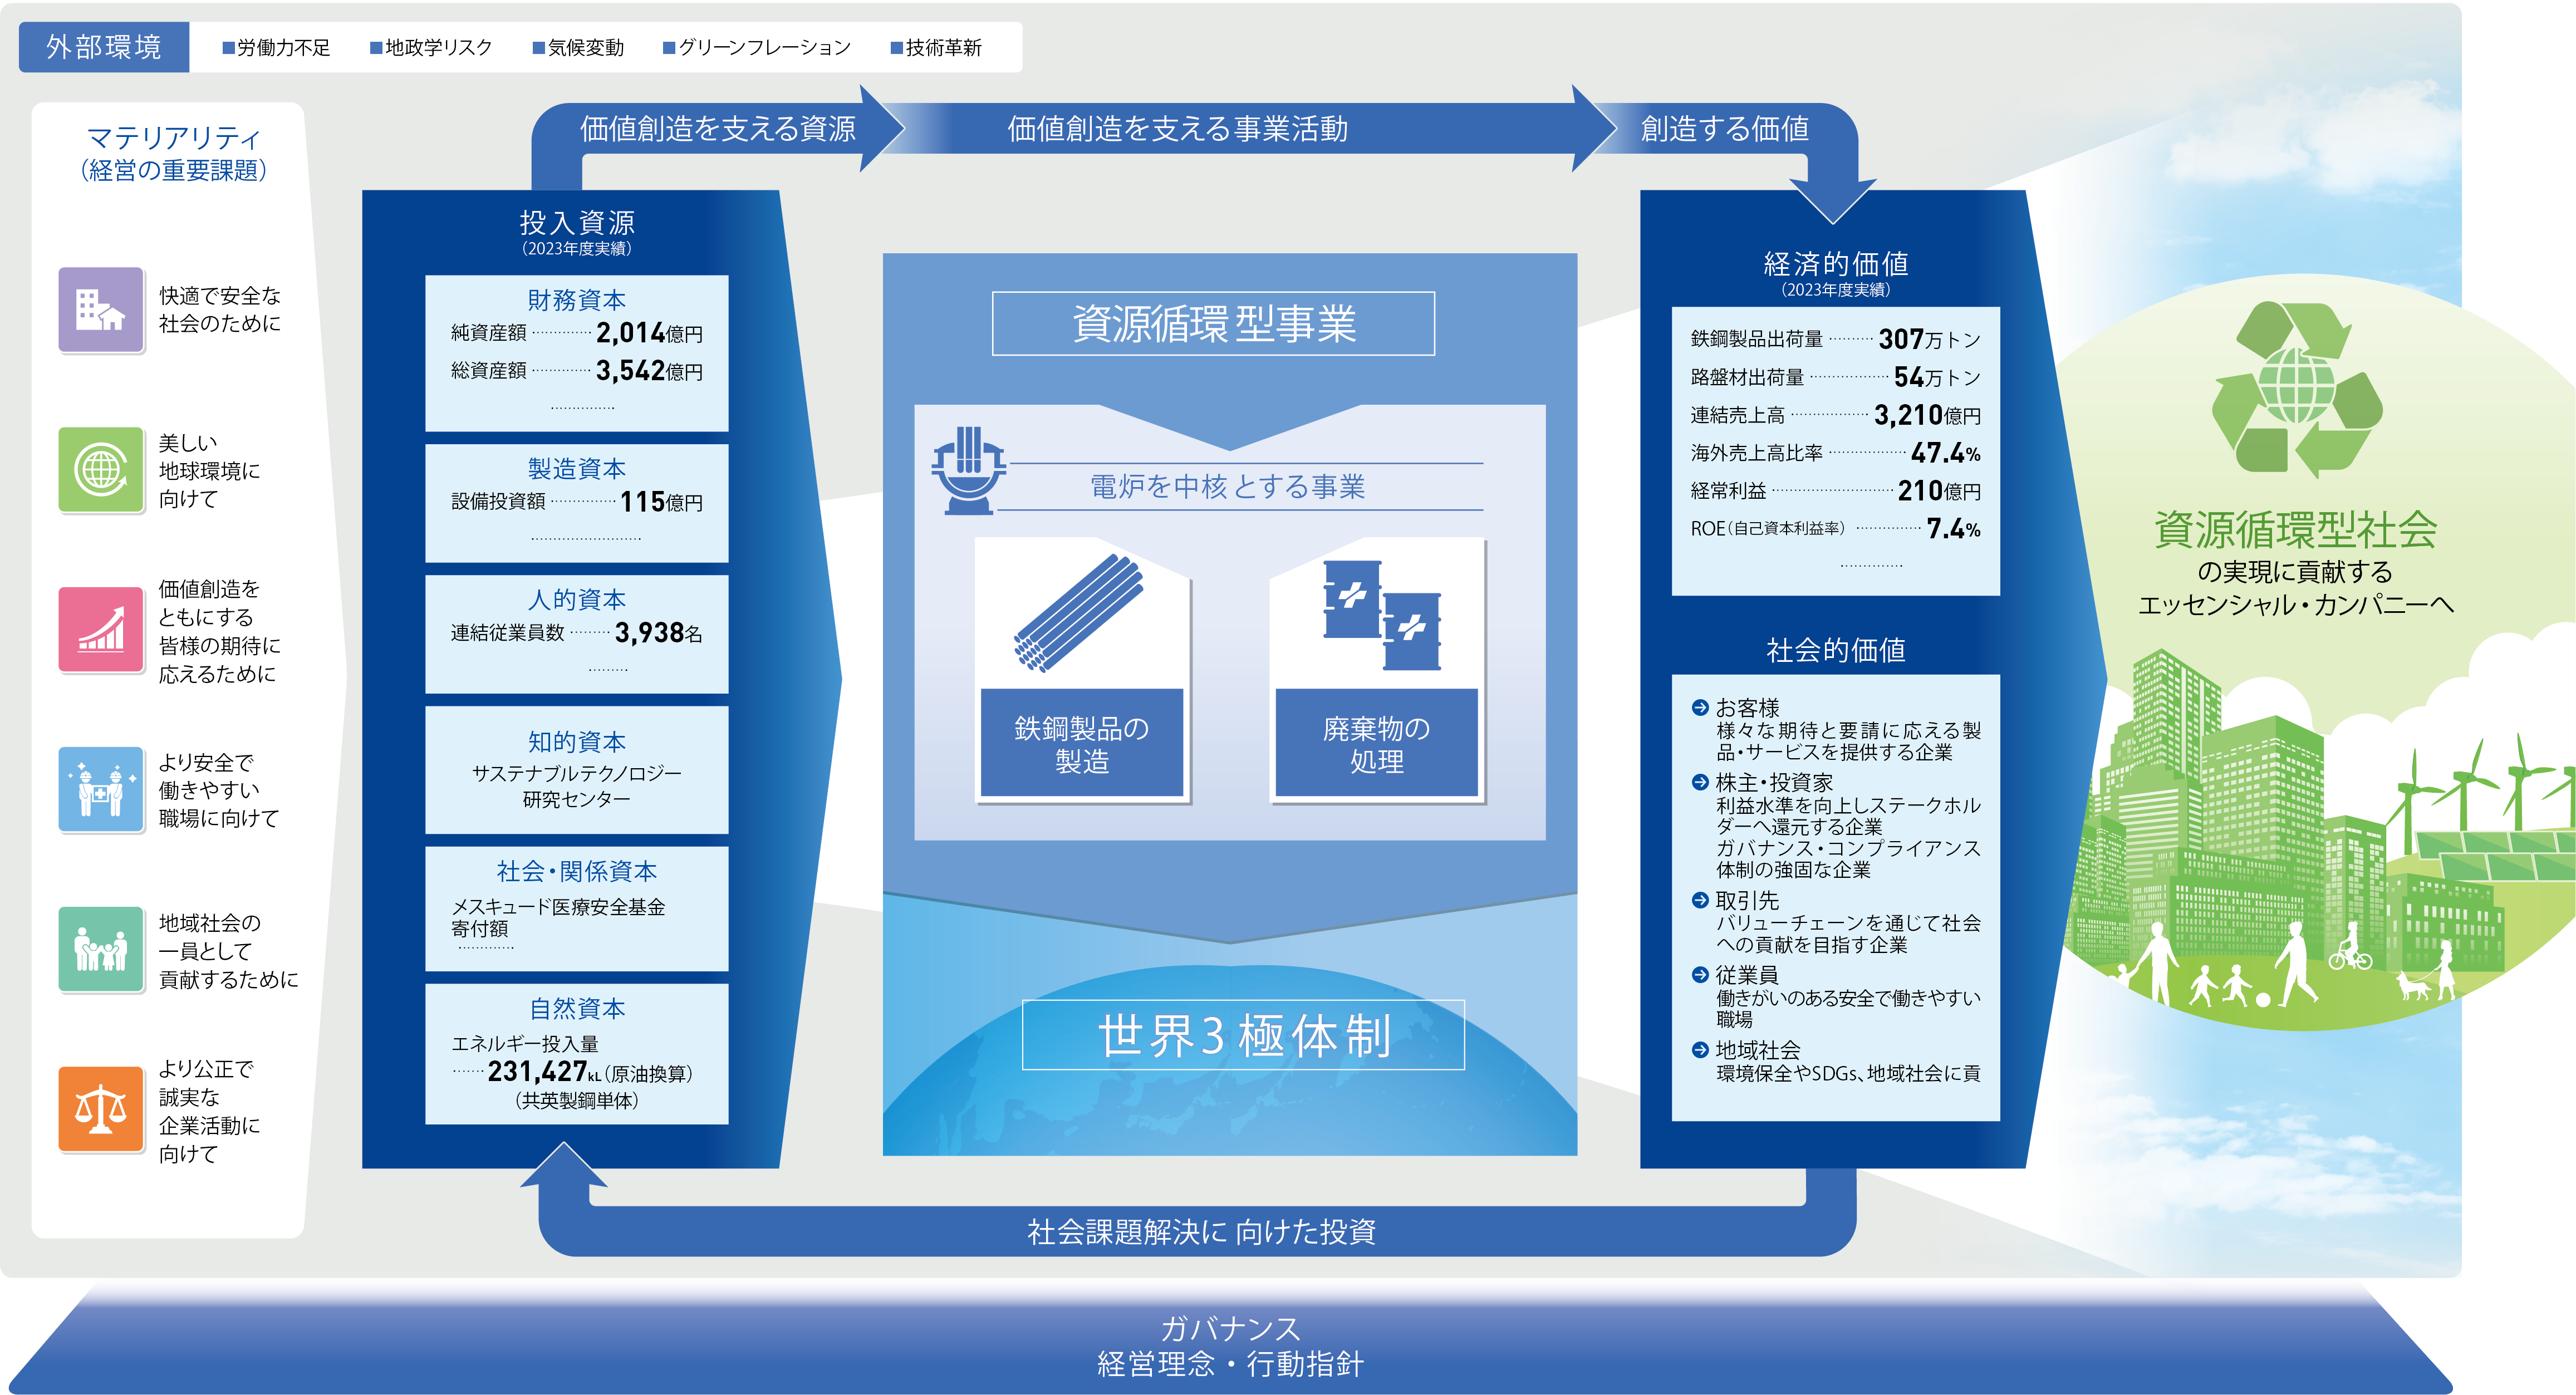This screenshot has width=2576, height=1395.
Task: Click the arrow bullet beside 地域社会
Action: (1700, 1049)
